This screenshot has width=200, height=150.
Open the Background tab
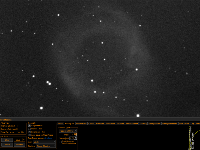tap(81, 124)
